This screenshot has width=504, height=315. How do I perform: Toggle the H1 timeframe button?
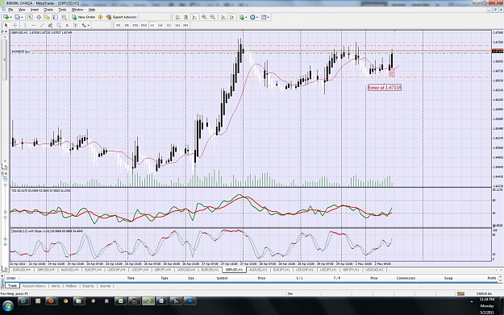pos(152,25)
